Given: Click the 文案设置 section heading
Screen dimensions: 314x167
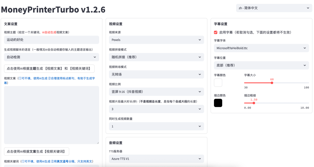Looking at the screenshot, I should coord(11,24).
